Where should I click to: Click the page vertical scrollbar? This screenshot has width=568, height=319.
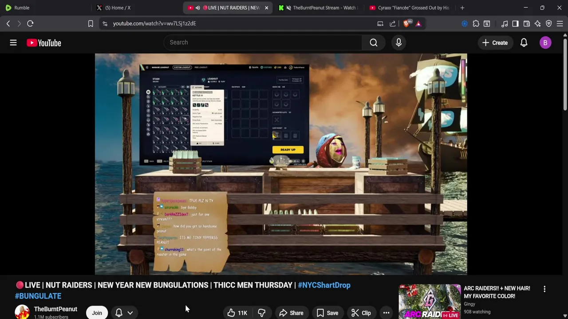coord(565,75)
